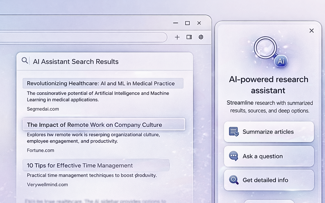
Task: Click the Verywellmind.com source text
Action: click(x=47, y=184)
